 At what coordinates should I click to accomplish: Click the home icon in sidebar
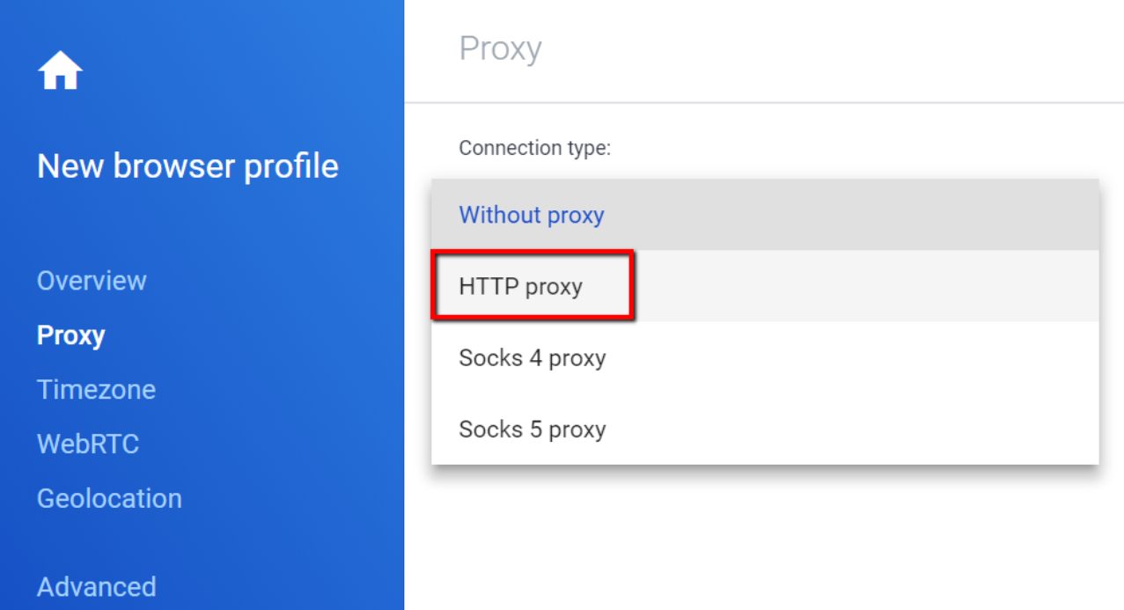click(60, 71)
